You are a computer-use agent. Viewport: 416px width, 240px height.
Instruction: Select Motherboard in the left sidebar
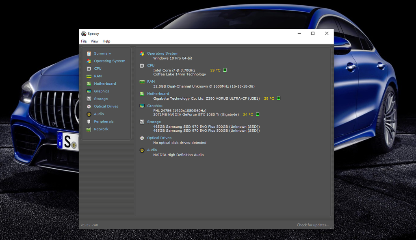[105, 84]
